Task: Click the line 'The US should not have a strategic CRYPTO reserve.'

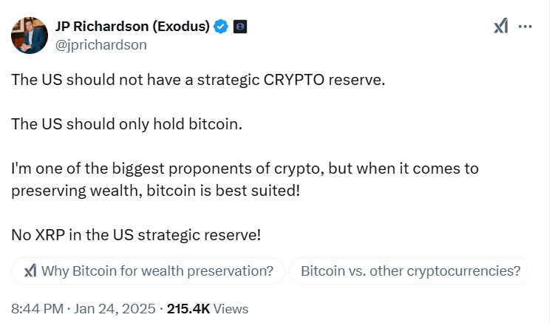Action: [x=198, y=80]
